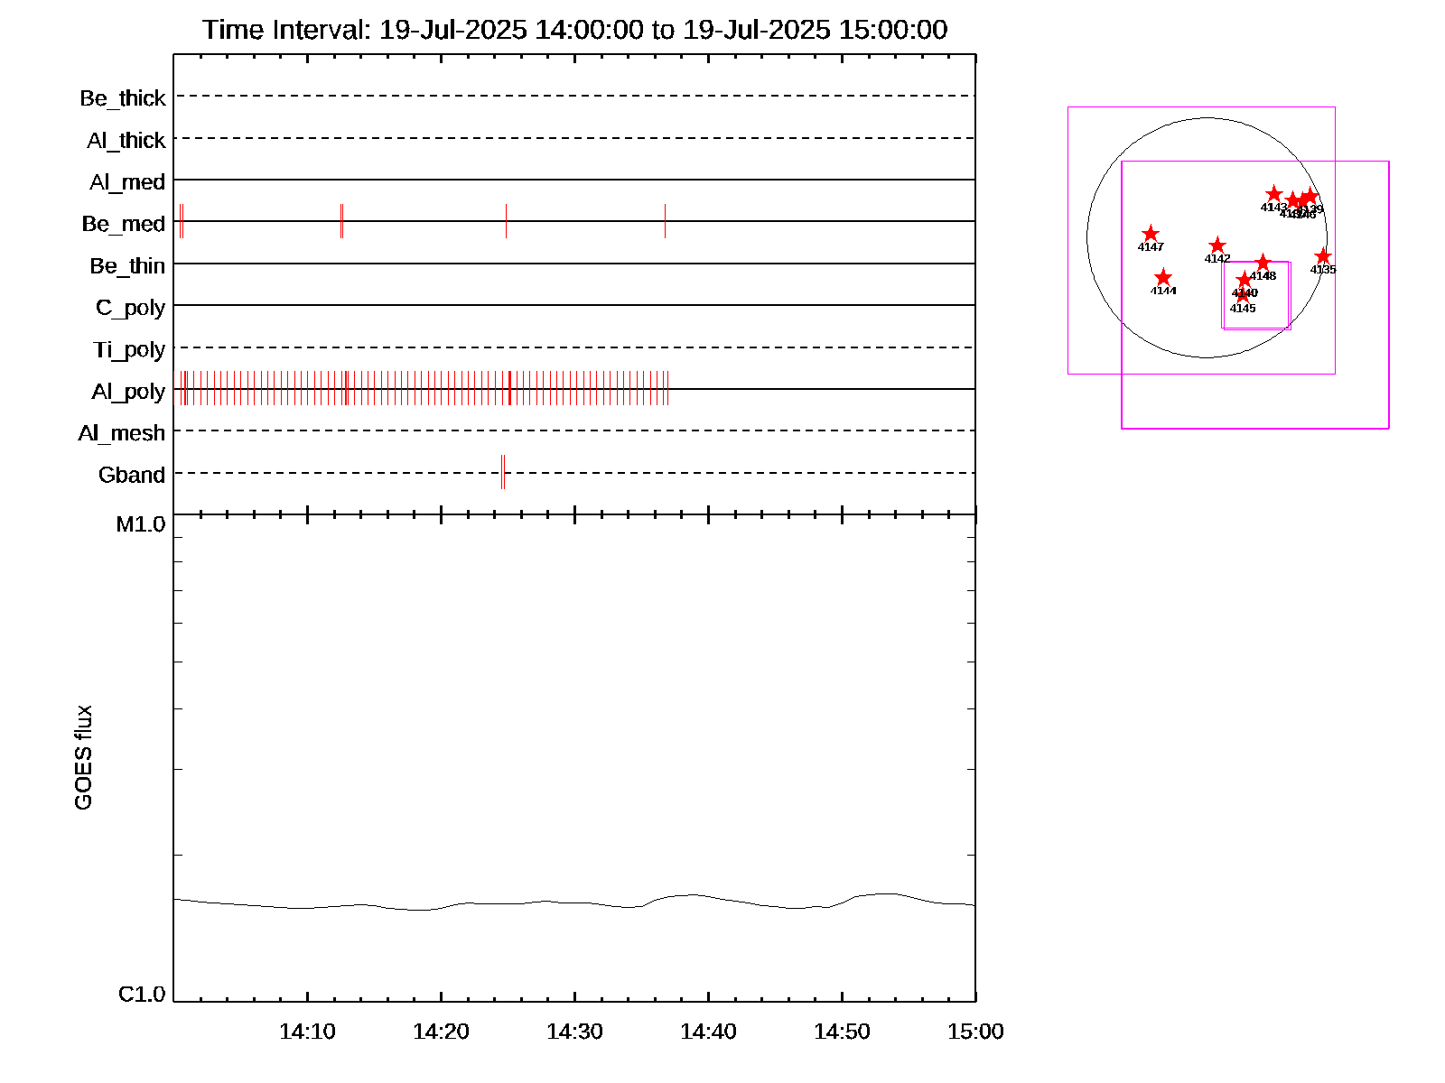Click the star directly above label 4140

(1245, 280)
